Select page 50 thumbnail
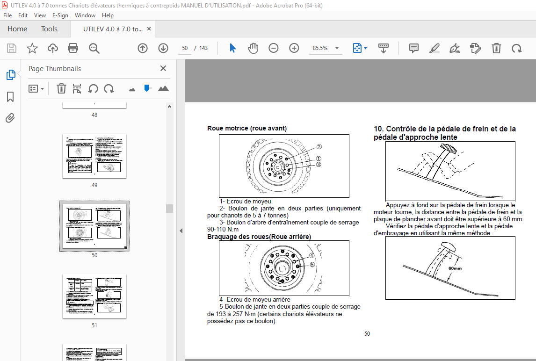 pos(94,226)
